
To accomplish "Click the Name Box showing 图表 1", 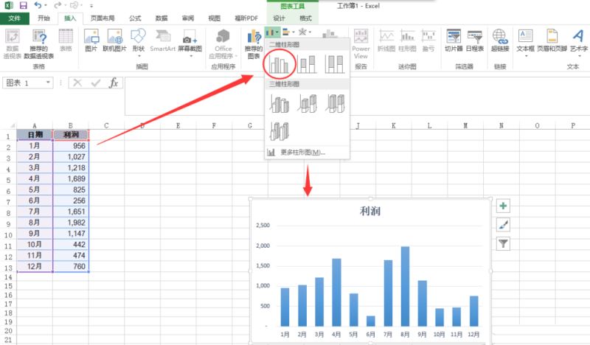I will [x=27, y=83].
